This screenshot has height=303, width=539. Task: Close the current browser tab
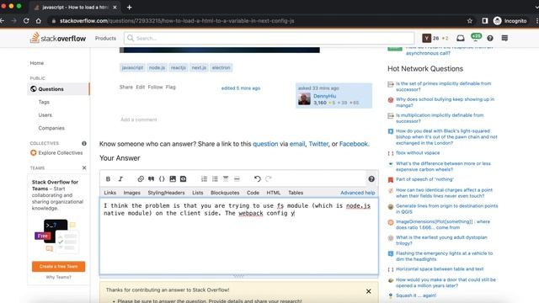tap(115, 8)
